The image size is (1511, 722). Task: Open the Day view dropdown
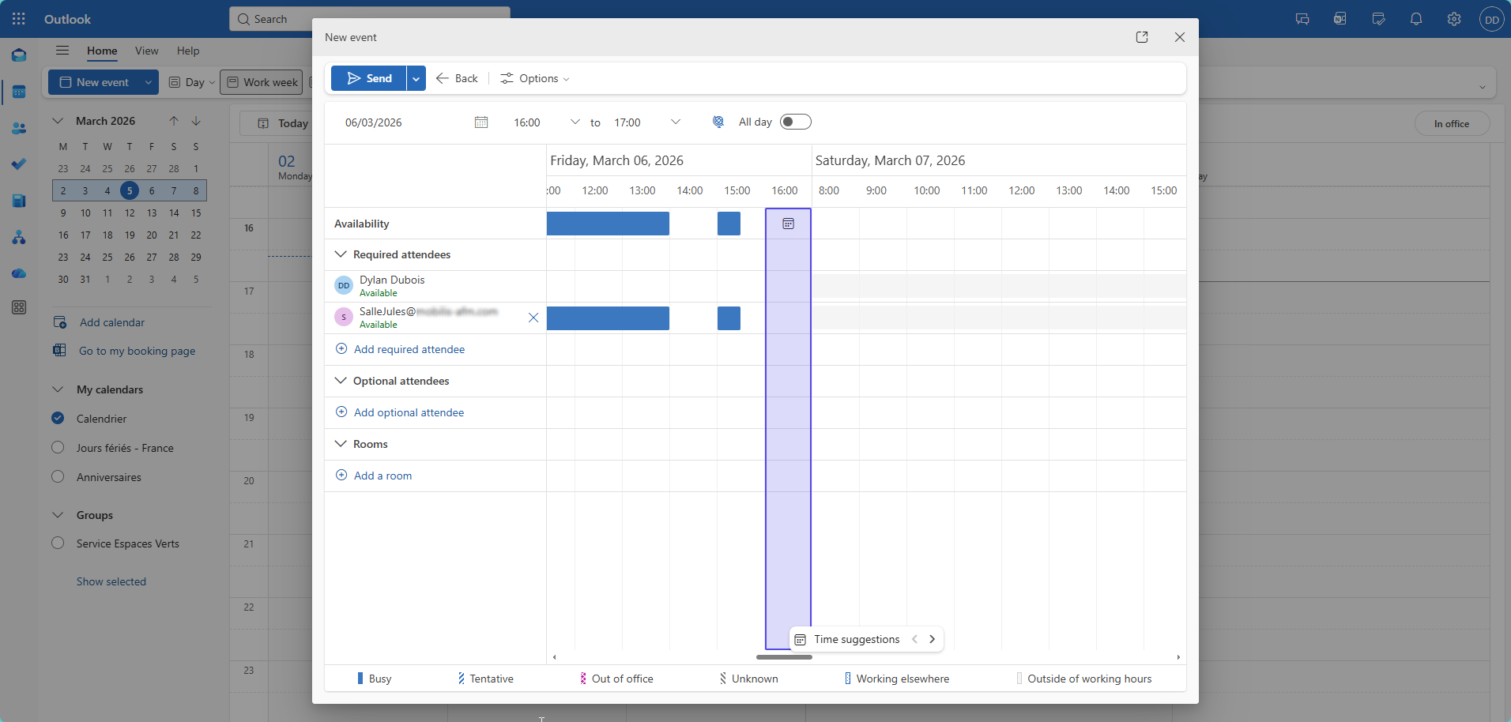coord(211,82)
